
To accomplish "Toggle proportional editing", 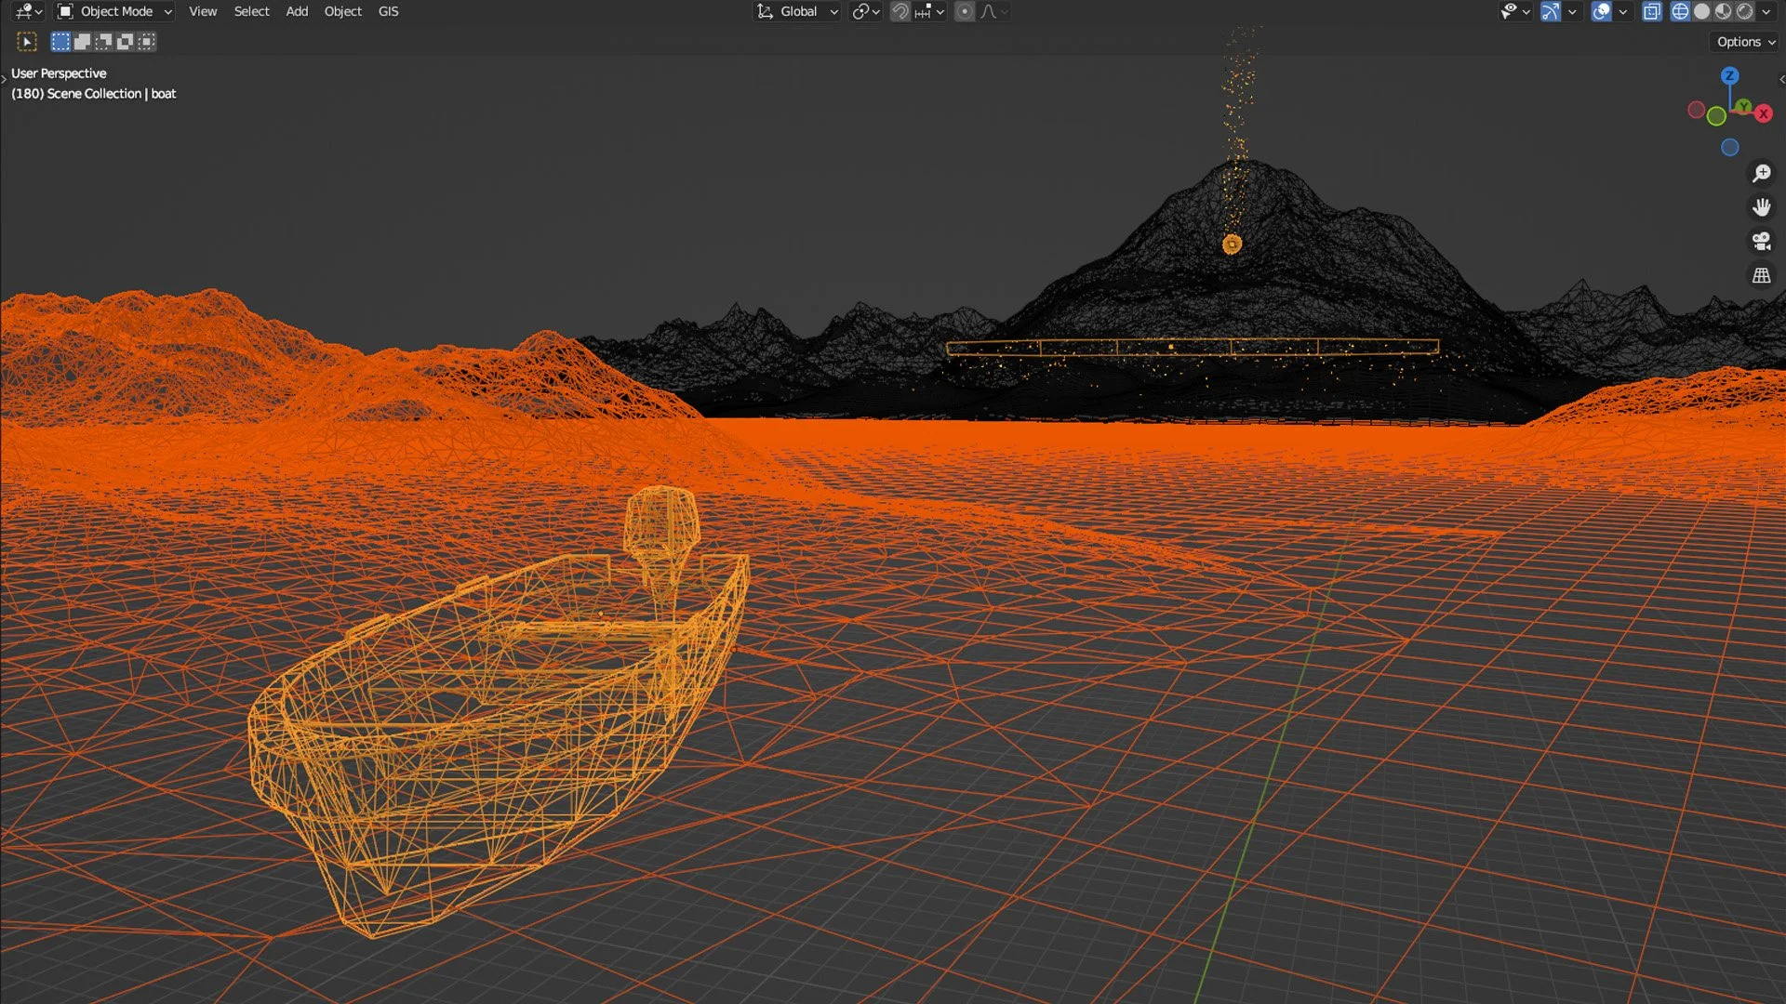I will click(965, 12).
